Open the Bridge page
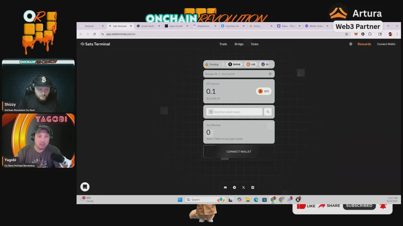 pyautogui.click(x=239, y=44)
